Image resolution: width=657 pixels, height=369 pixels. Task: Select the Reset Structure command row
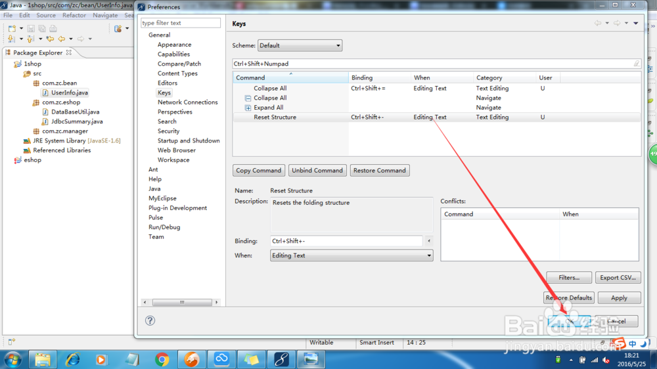[x=437, y=118]
